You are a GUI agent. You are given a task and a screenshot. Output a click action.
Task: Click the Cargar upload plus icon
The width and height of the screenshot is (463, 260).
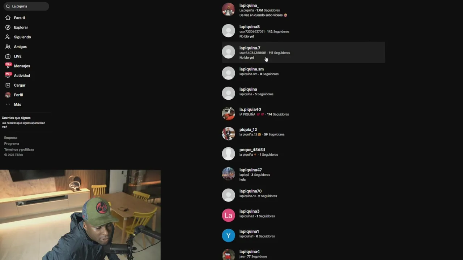pyautogui.click(x=8, y=85)
